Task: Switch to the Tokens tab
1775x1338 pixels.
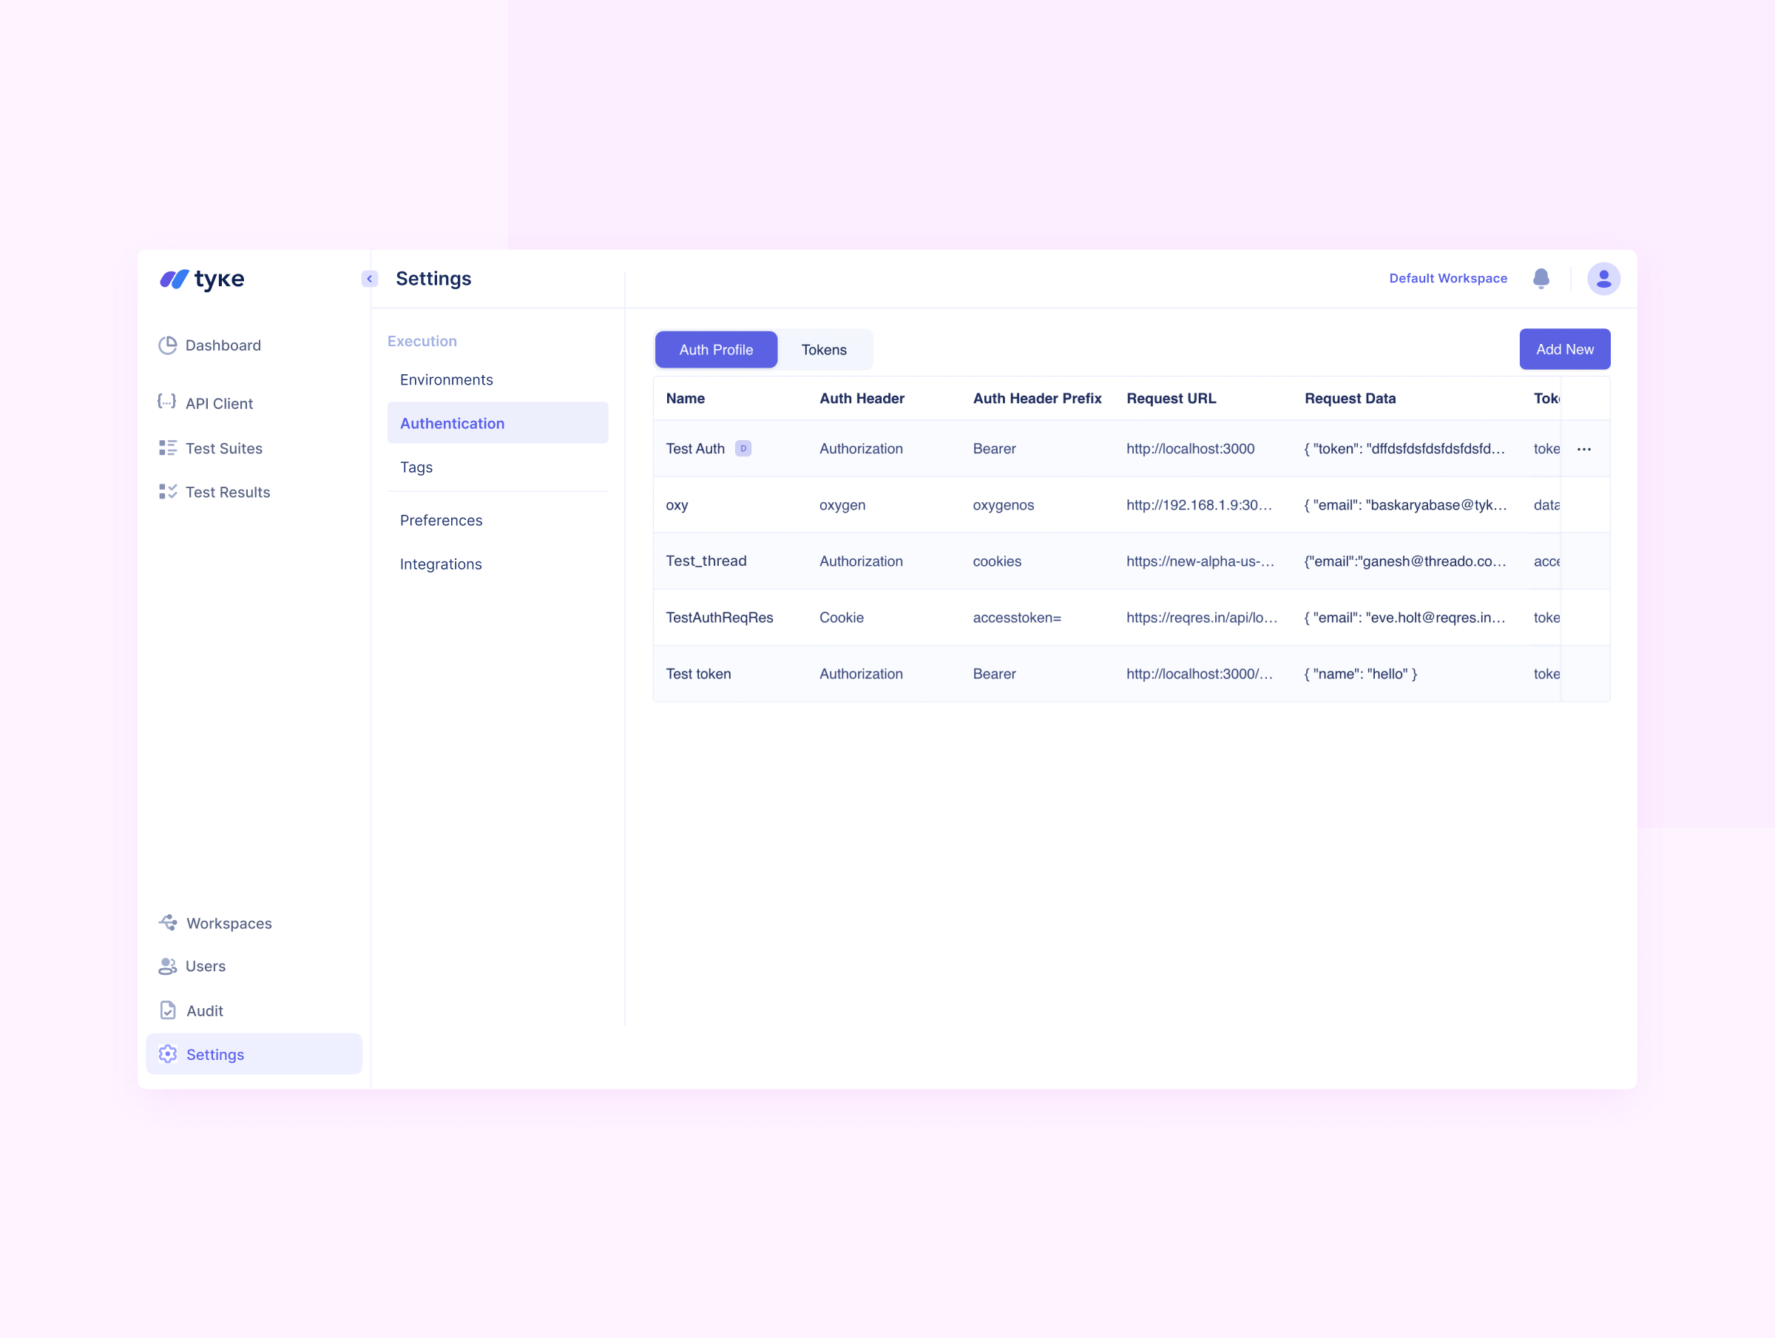Action: [824, 349]
